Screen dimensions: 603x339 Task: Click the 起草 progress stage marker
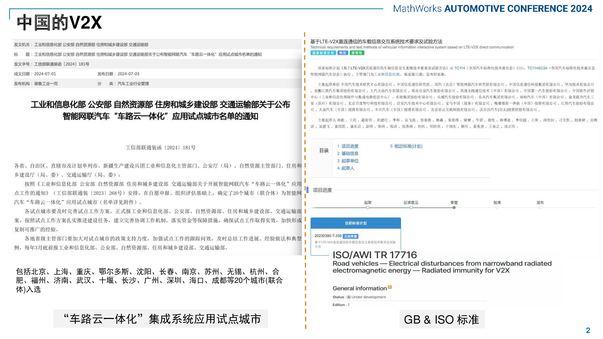368,207
